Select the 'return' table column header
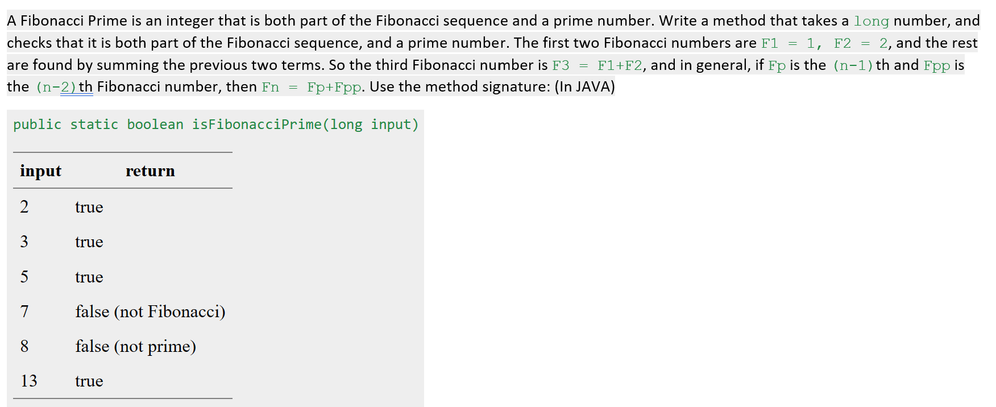 [150, 171]
